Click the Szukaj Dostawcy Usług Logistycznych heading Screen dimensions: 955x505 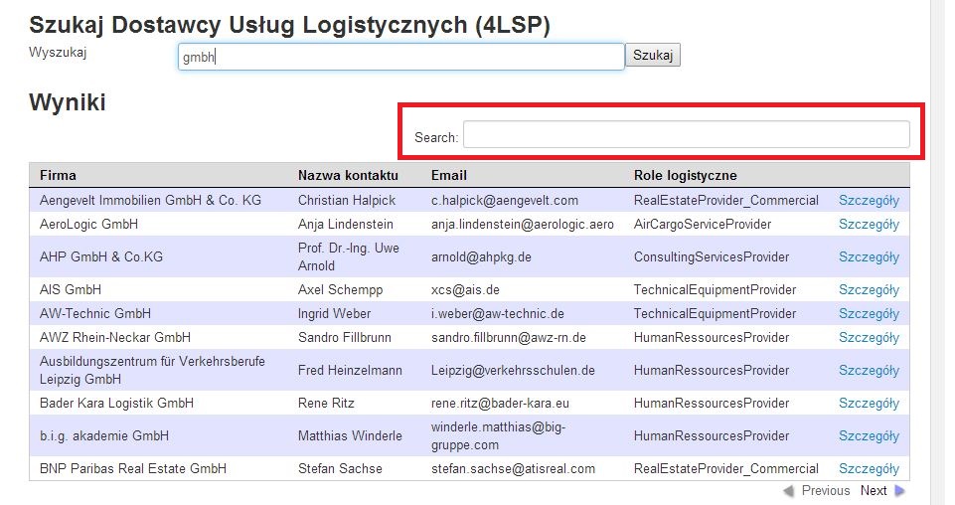289,25
